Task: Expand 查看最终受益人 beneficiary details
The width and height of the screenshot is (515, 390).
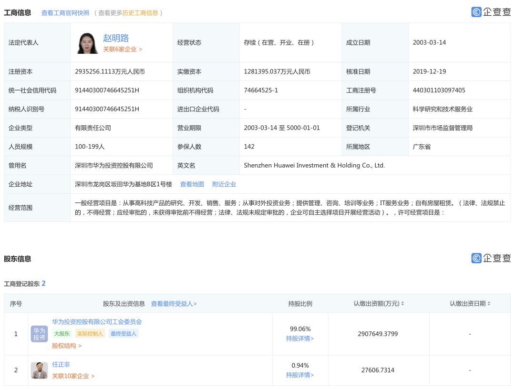Action: pos(174,303)
